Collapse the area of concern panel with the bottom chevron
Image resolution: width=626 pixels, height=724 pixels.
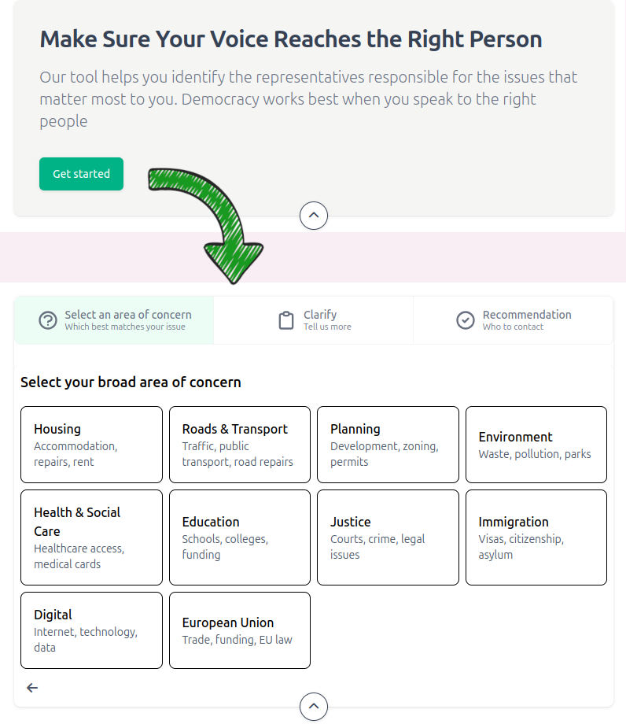(x=314, y=706)
